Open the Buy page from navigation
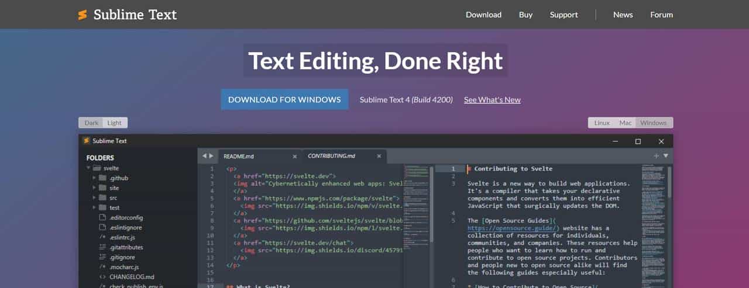This screenshot has height=288, width=749. [525, 15]
